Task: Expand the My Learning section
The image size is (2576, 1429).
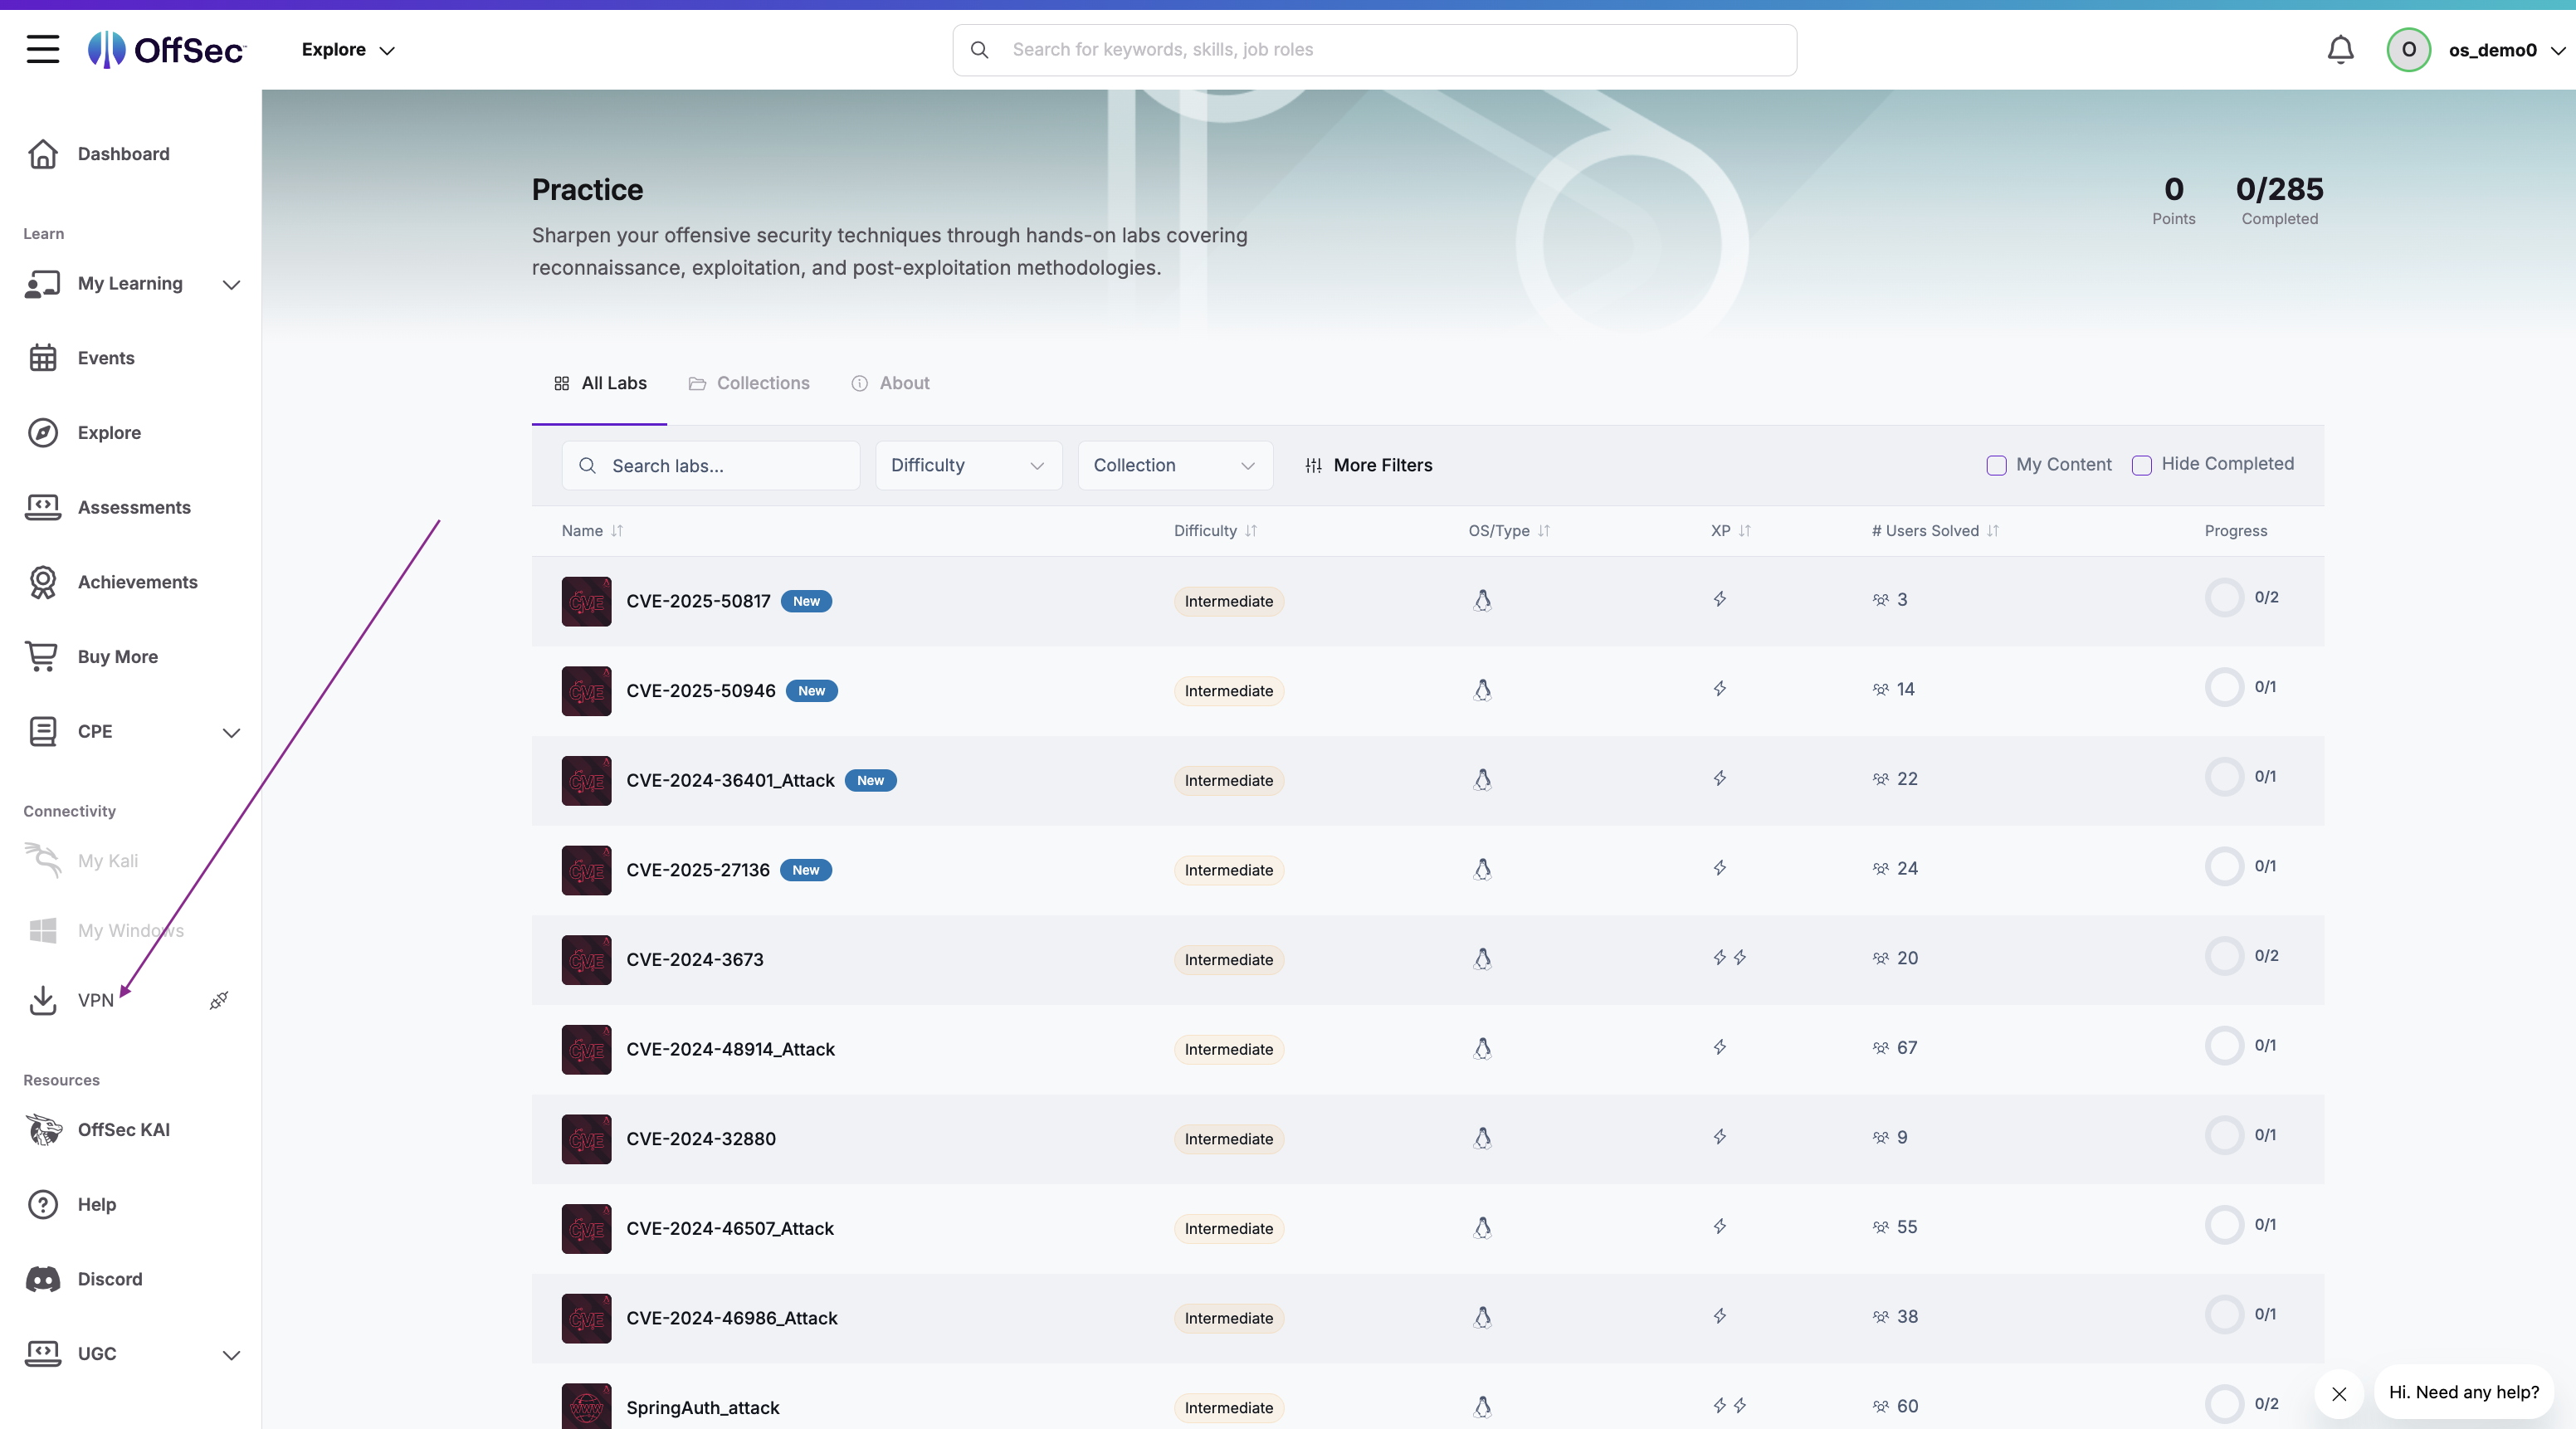Action: click(231, 285)
